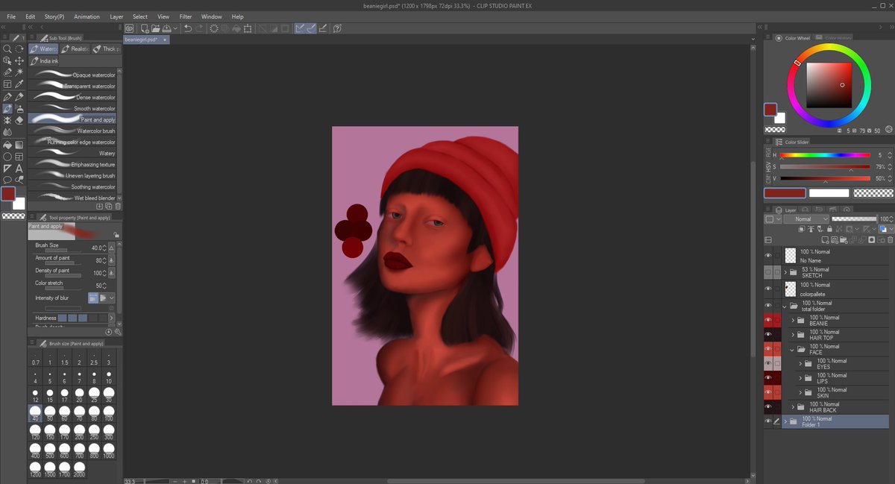Expand the BEANIE folder
The image size is (895, 484).
point(792,321)
